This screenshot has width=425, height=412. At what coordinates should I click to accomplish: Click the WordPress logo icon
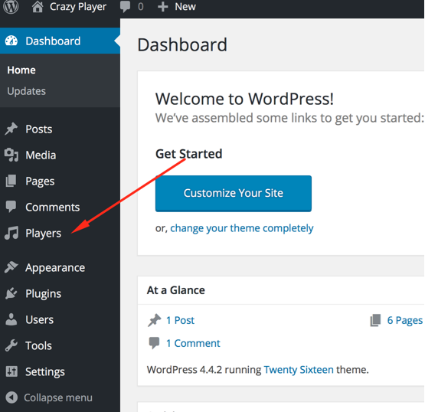11,6
